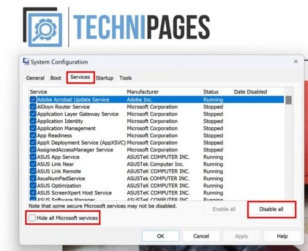This screenshot has width=308, height=251.
Task: Click the Enable all button
Action: 224,209
